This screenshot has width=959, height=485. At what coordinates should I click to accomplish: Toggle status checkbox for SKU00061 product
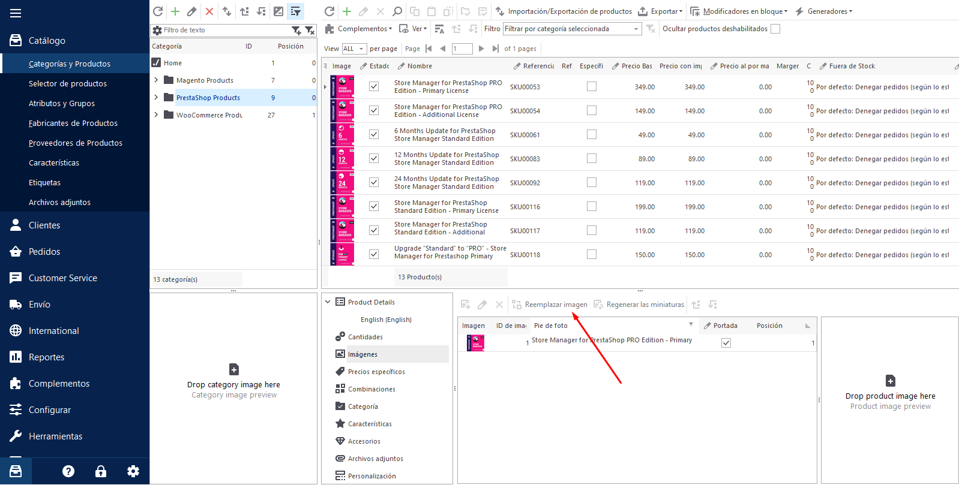point(374,134)
